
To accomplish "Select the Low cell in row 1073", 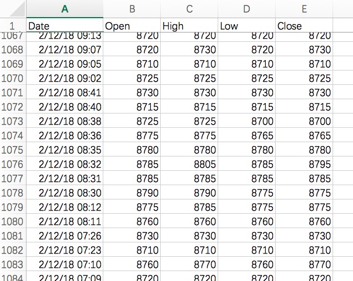I will [246, 121].
